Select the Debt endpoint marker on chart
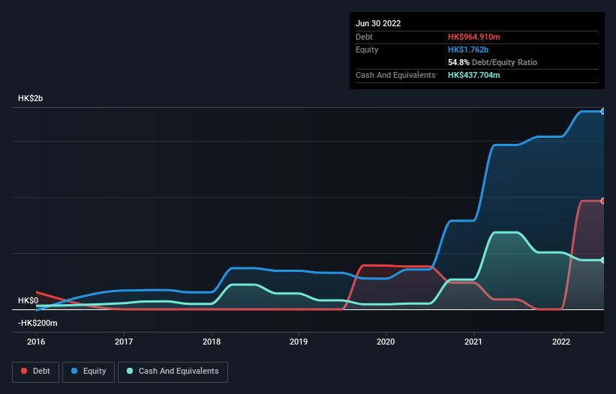This screenshot has width=616, height=394. point(602,201)
